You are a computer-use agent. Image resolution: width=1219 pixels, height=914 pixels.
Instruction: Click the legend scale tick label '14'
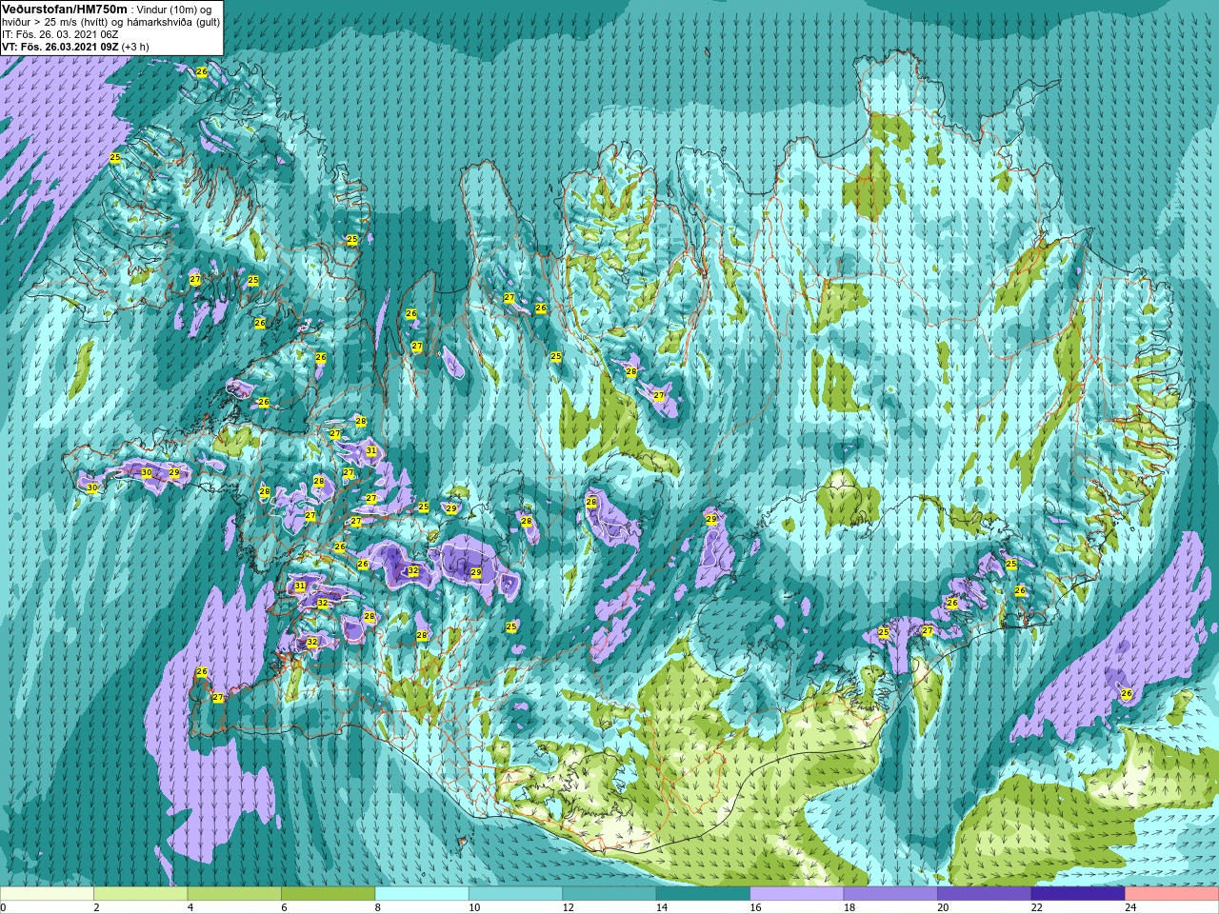[x=662, y=907]
